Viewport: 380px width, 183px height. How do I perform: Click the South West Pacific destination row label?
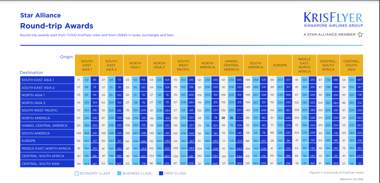pos(40,110)
